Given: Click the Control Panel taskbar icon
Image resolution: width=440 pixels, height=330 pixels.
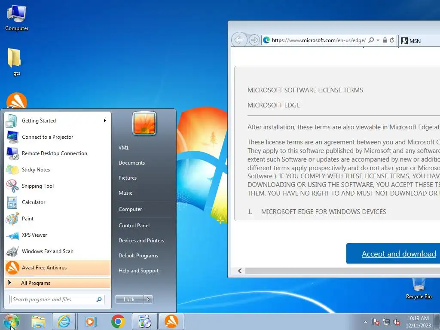Looking at the screenshot, I should [x=145, y=321].
